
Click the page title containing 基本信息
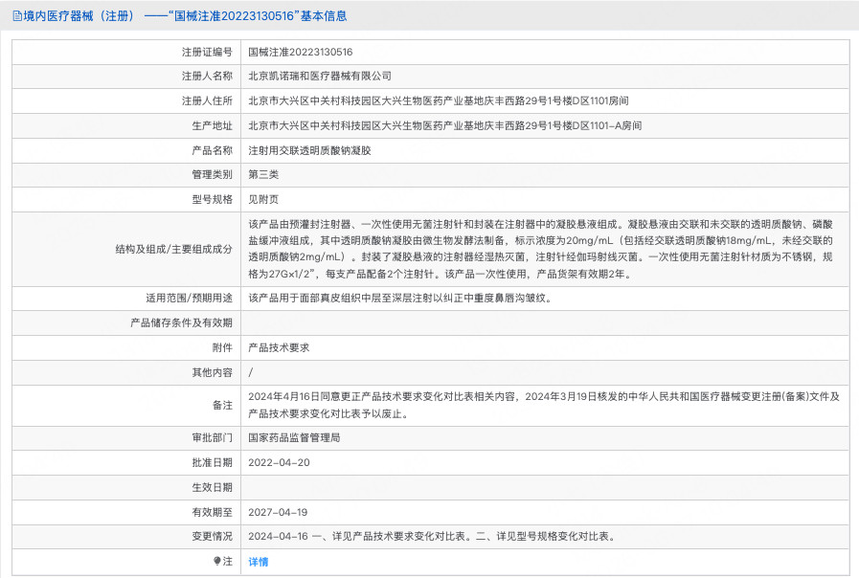185,16
